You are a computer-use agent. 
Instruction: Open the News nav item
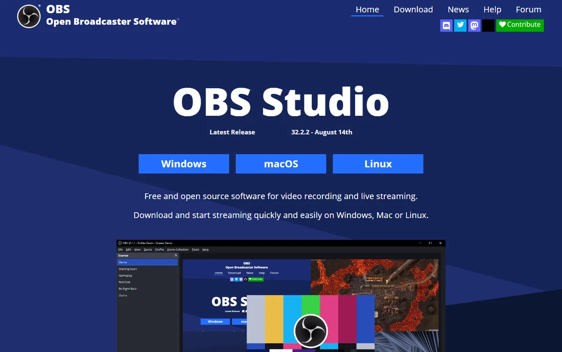coord(458,10)
